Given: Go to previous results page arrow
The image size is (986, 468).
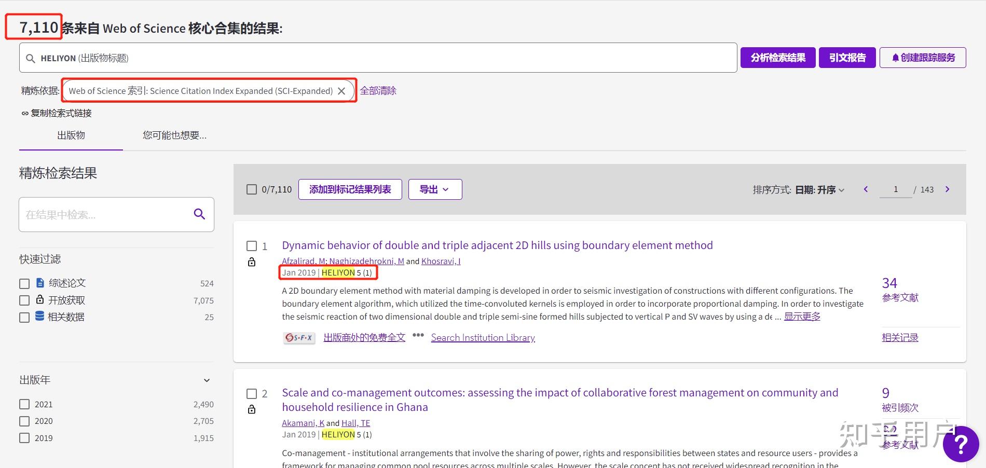Looking at the screenshot, I should pyautogui.click(x=866, y=189).
